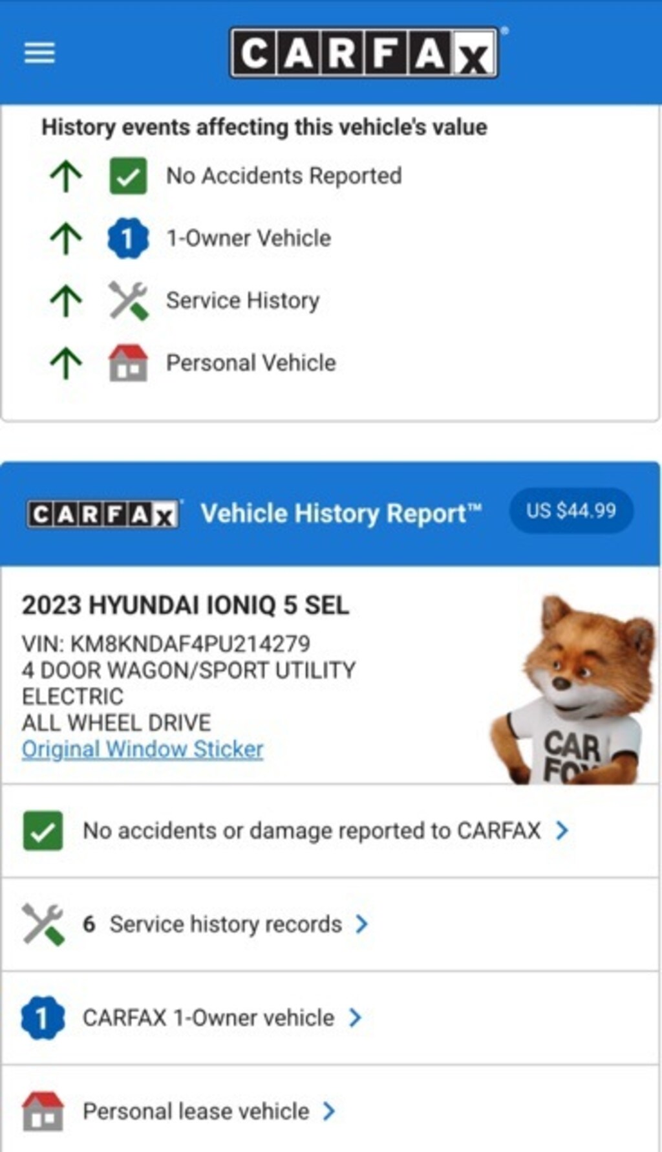The height and width of the screenshot is (1152, 662).
Task: Click the green arrow beside No Accidents Reported
Action: point(66,176)
